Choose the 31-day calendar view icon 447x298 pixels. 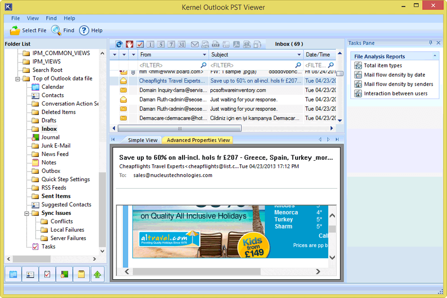(182, 44)
